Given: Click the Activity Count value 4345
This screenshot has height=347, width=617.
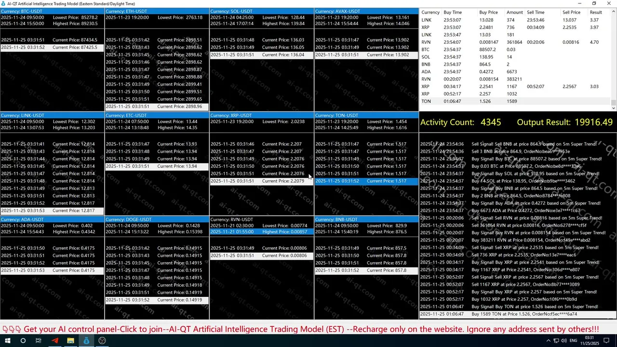Looking at the screenshot, I should [x=491, y=122].
